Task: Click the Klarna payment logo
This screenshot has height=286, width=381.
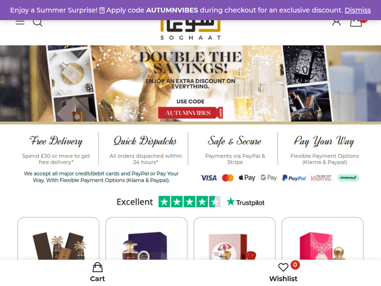Action: [x=321, y=178]
